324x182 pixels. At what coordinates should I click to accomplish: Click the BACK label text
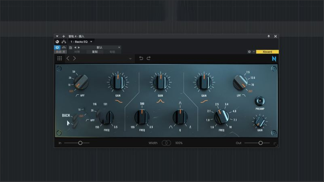(66, 115)
